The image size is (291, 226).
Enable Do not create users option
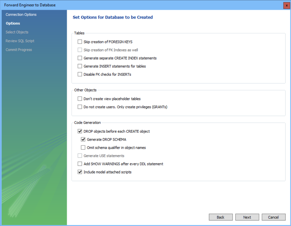[80, 107]
